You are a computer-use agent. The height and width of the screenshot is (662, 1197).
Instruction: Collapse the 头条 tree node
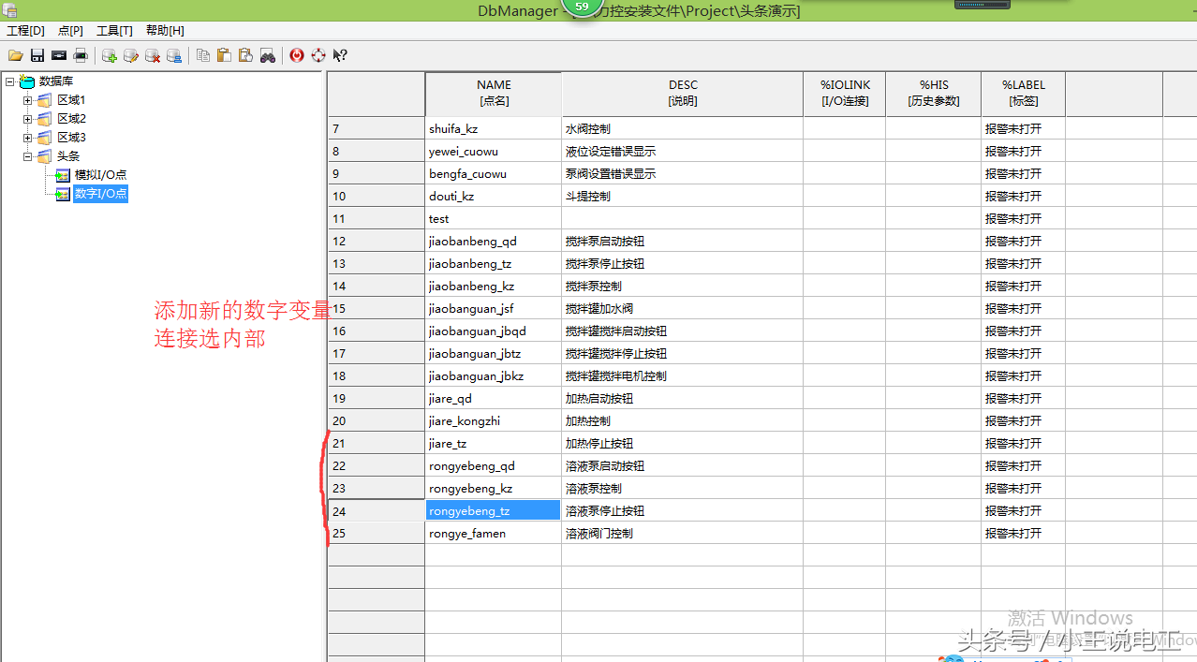pyautogui.click(x=28, y=156)
